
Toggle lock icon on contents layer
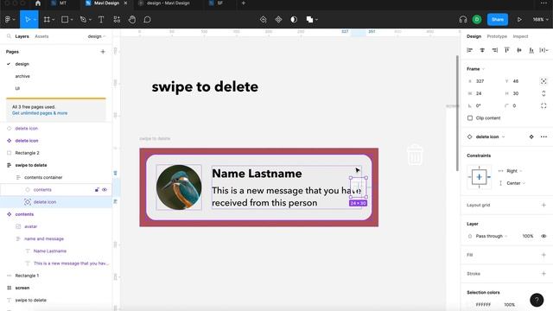coord(97,190)
